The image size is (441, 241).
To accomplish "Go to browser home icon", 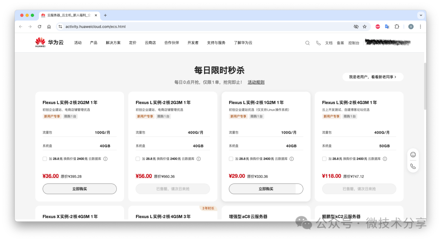I will [49, 27].
